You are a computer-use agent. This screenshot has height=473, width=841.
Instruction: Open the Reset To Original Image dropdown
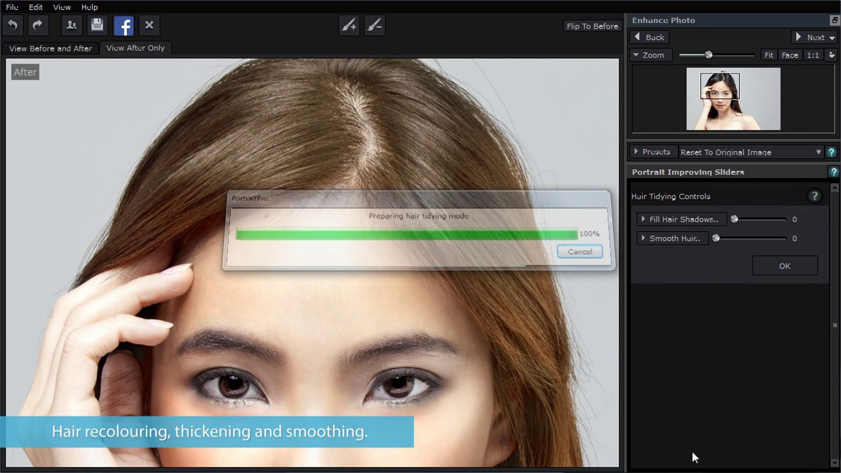[751, 152]
